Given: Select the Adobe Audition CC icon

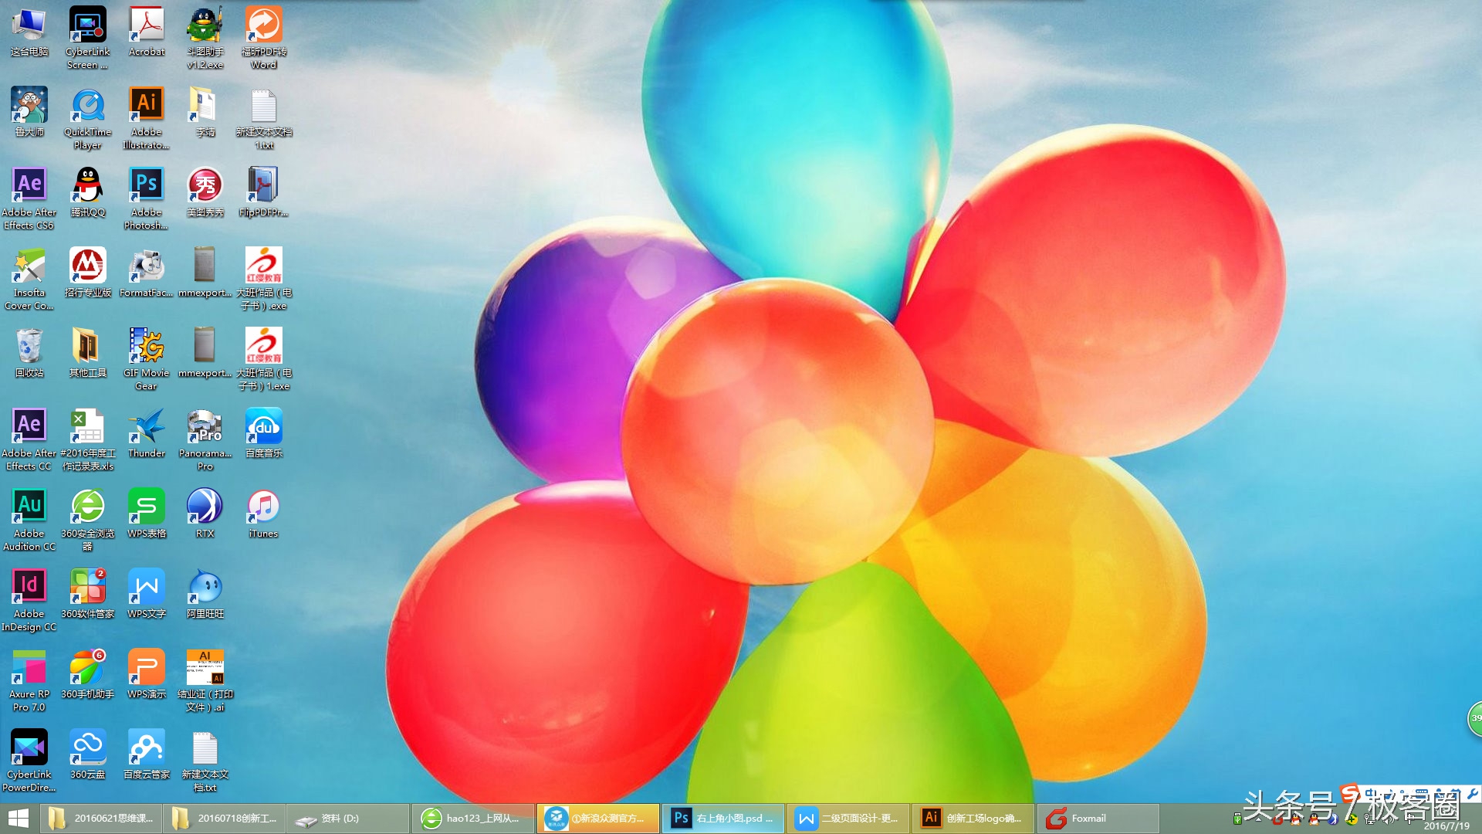Looking at the screenshot, I should pyautogui.click(x=29, y=507).
